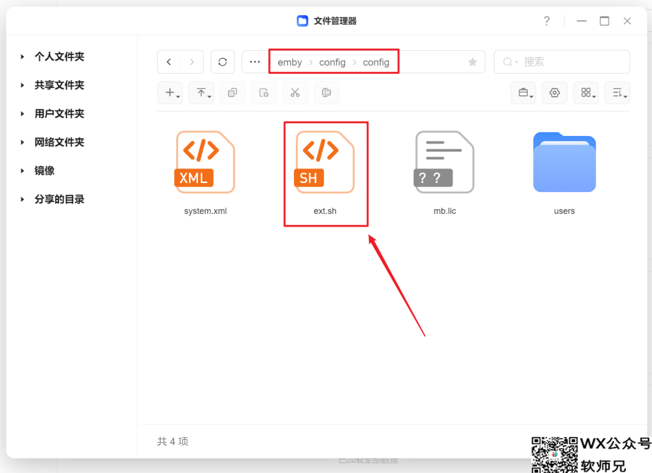The height and width of the screenshot is (473, 652).
Task: Open the toolbox briefcase menu
Action: click(523, 93)
